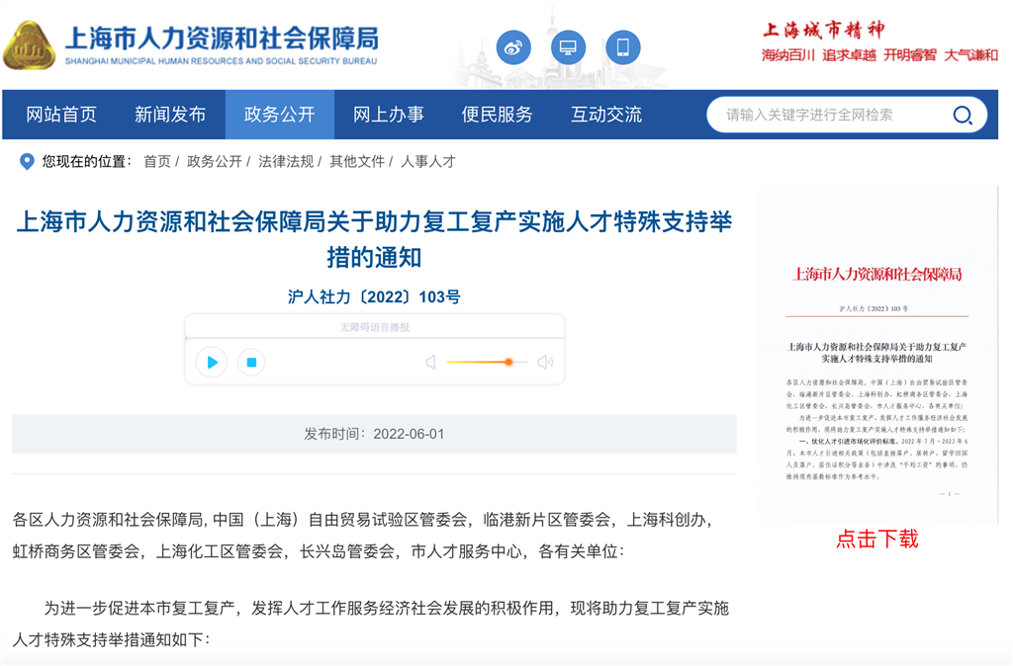1013x666 pixels.
Task: Click the mobile phone version icon
Action: click(623, 47)
